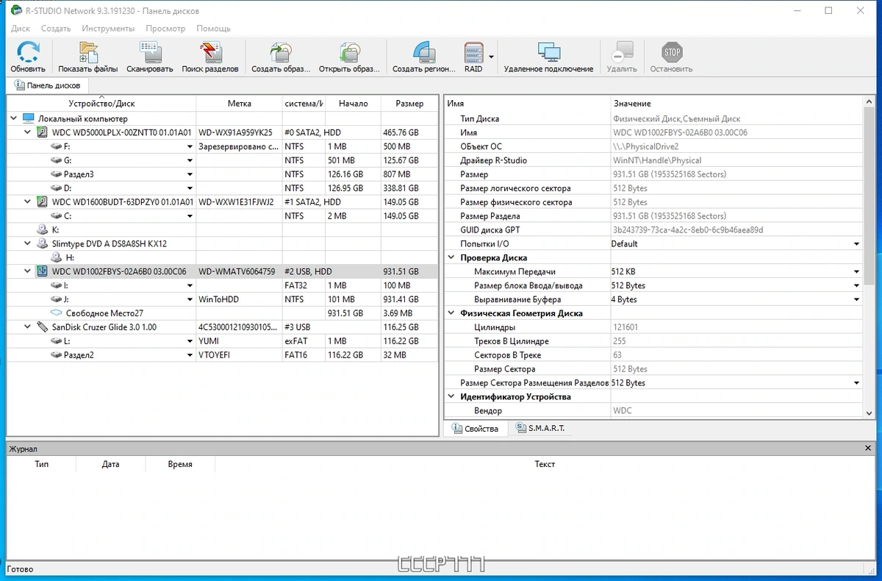The height and width of the screenshot is (581, 882).
Task: Sort by Устройство/Диск column header
Action: click(x=101, y=104)
